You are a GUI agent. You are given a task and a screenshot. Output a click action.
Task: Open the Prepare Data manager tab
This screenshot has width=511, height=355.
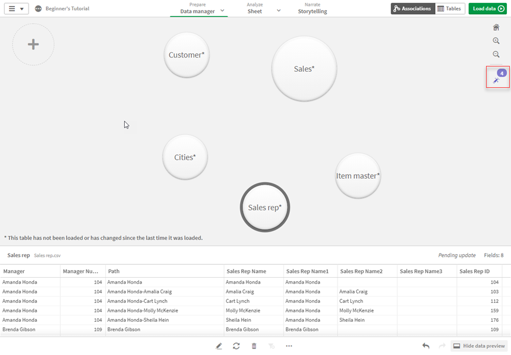point(197,8)
